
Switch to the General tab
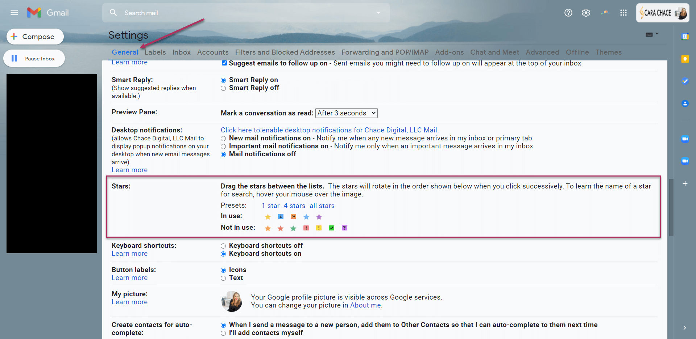pyautogui.click(x=125, y=52)
